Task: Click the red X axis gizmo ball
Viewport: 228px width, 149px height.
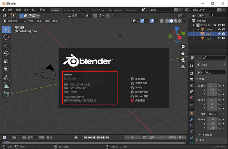Action: (x=180, y=38)
